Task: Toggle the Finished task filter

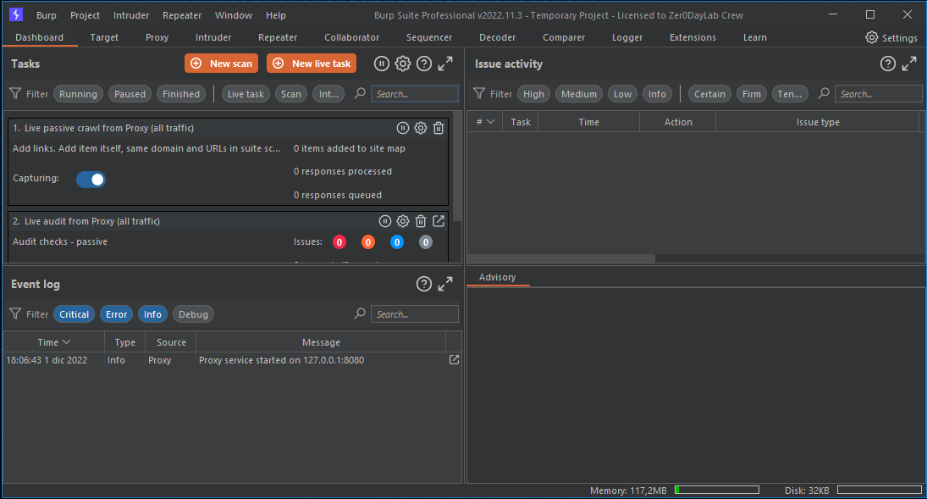Action: [181, 94]
